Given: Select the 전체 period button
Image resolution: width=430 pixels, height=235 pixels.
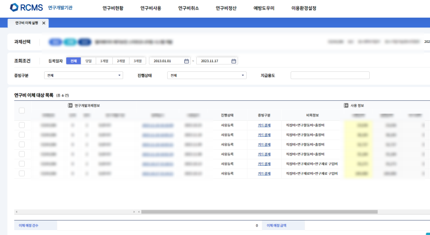Looking at the screenshot, I should pyautogui.click(x=74, y=61).
